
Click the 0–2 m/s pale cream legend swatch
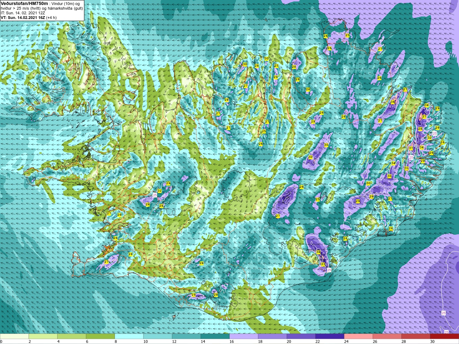click(14, 336)
